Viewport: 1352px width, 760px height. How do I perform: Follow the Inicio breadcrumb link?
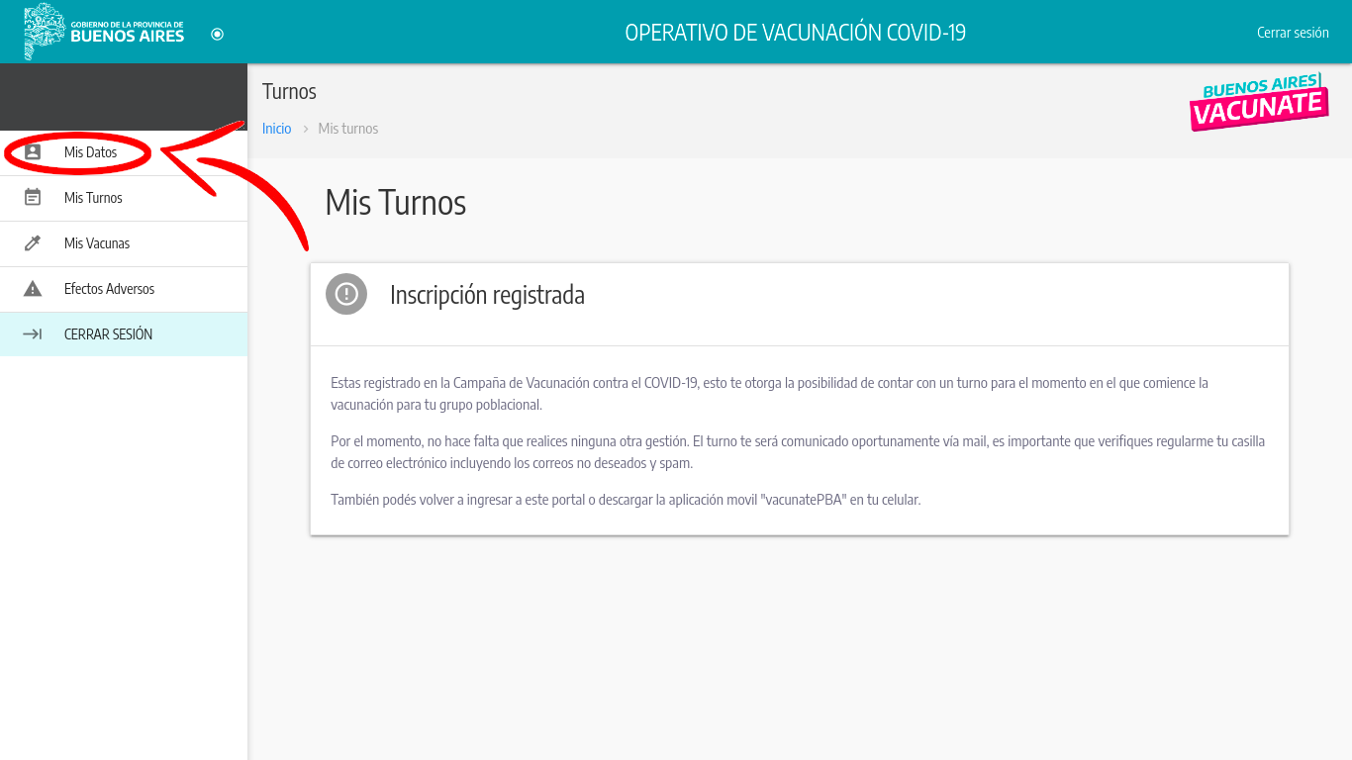tap(276, 129)
